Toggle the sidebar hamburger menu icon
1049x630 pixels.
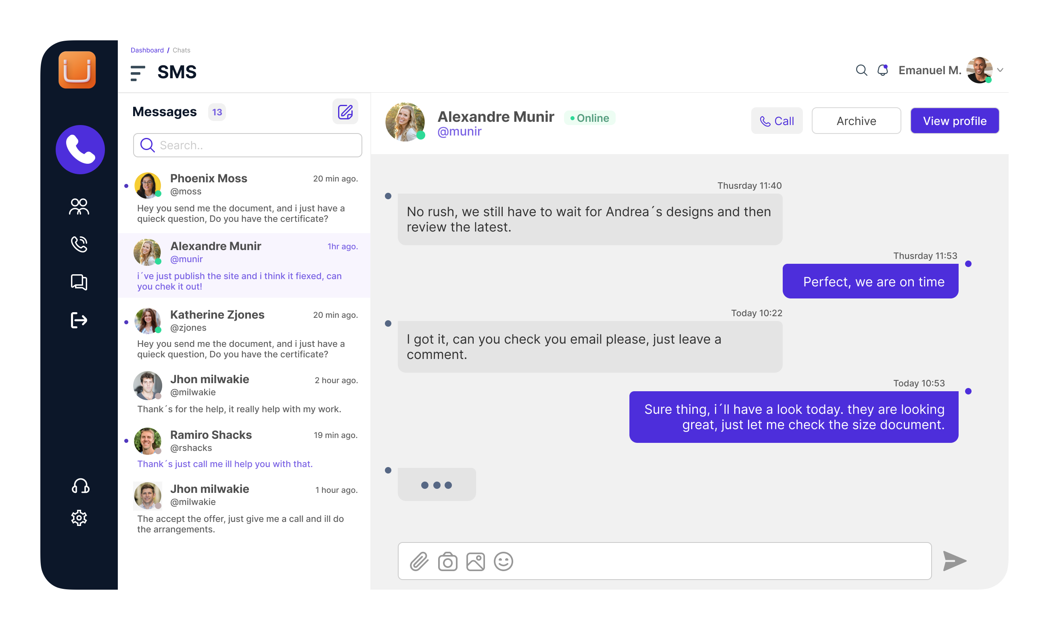[x=138, y=73]
